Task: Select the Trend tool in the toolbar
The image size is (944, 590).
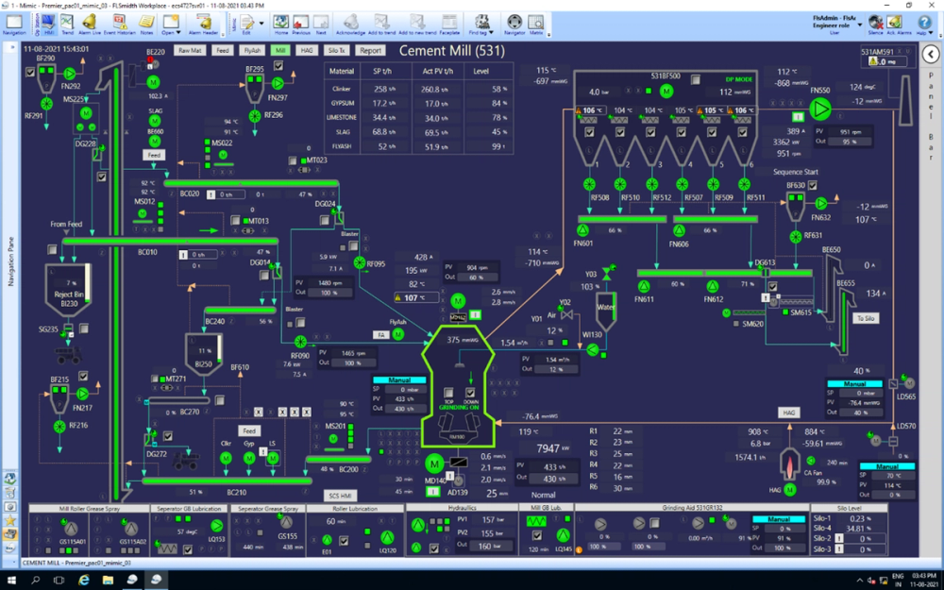Action: coord(65,22)
